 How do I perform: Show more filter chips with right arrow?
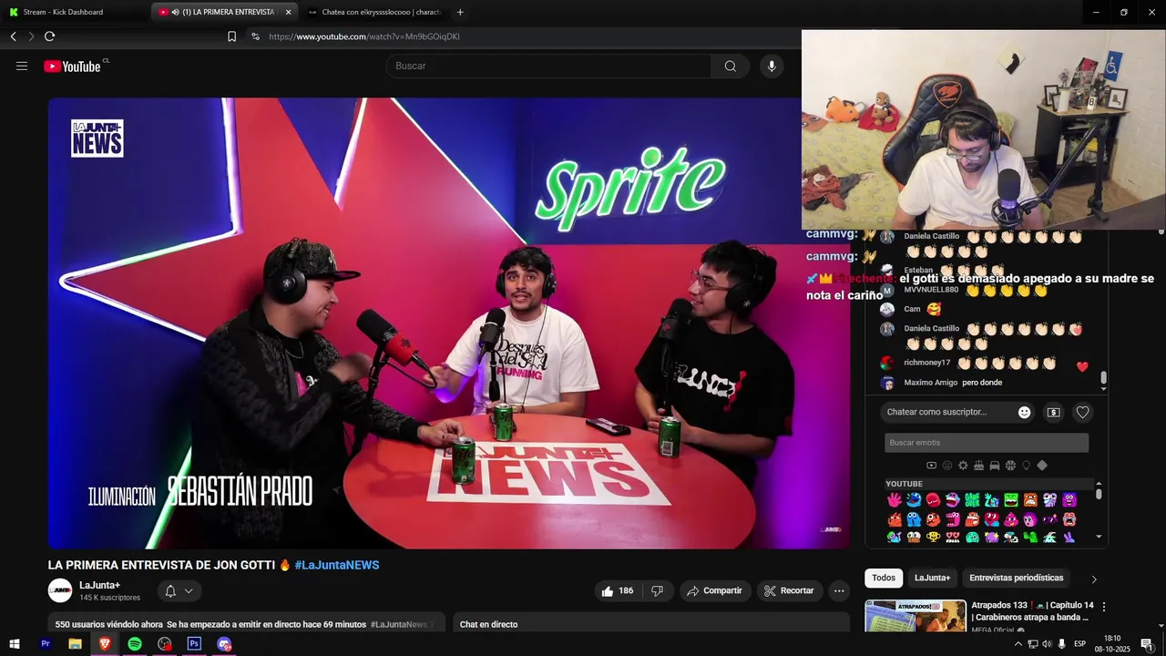point(1094,579)
